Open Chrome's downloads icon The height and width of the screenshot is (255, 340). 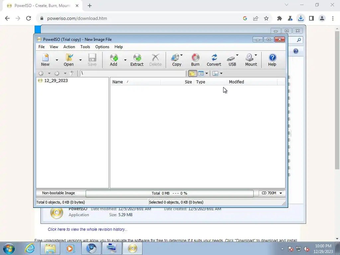coord(301,19)
